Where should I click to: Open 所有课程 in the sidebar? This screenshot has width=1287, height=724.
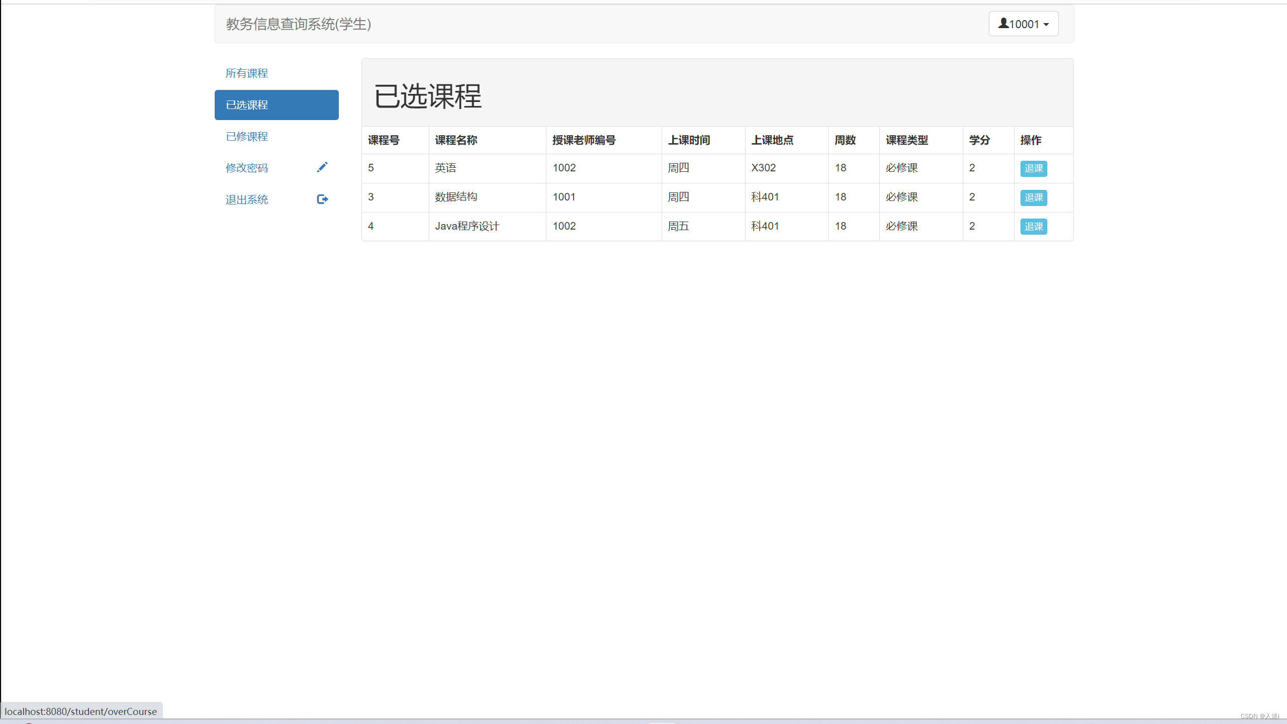277,73
